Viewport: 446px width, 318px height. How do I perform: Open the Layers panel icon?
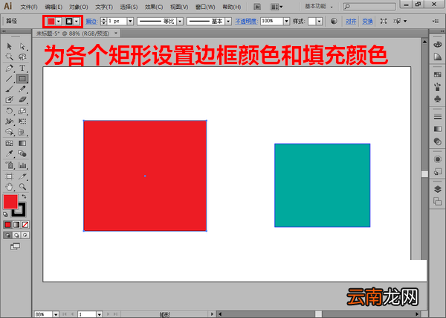pyautogui.click(x=438, y=189)
